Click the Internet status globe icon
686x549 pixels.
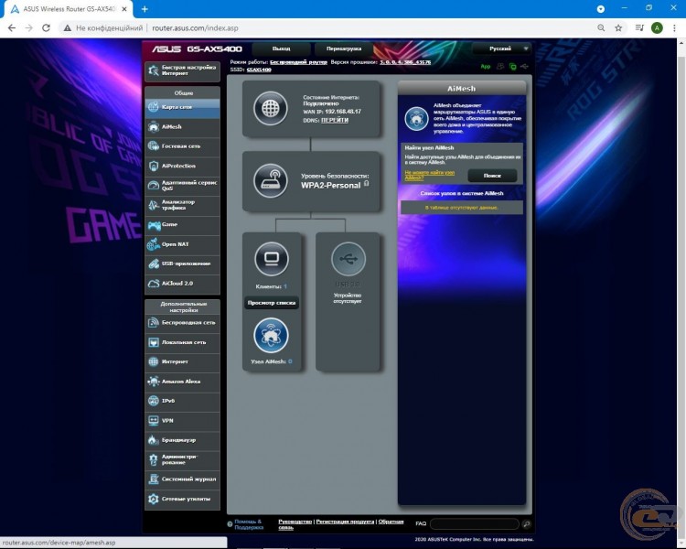pyautogui.click(x=271, y=108)
